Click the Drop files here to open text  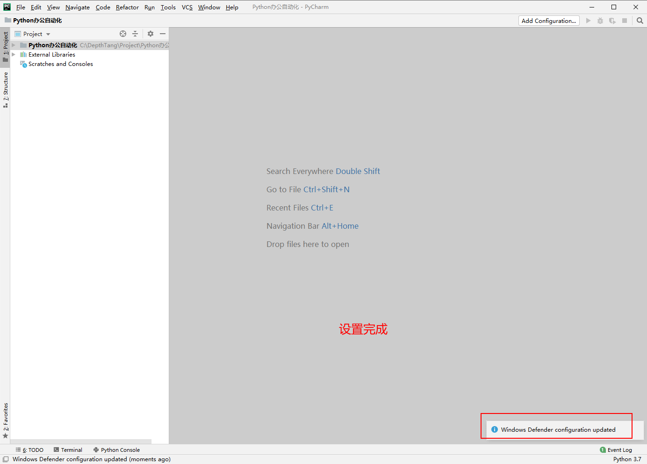point(308,244)
